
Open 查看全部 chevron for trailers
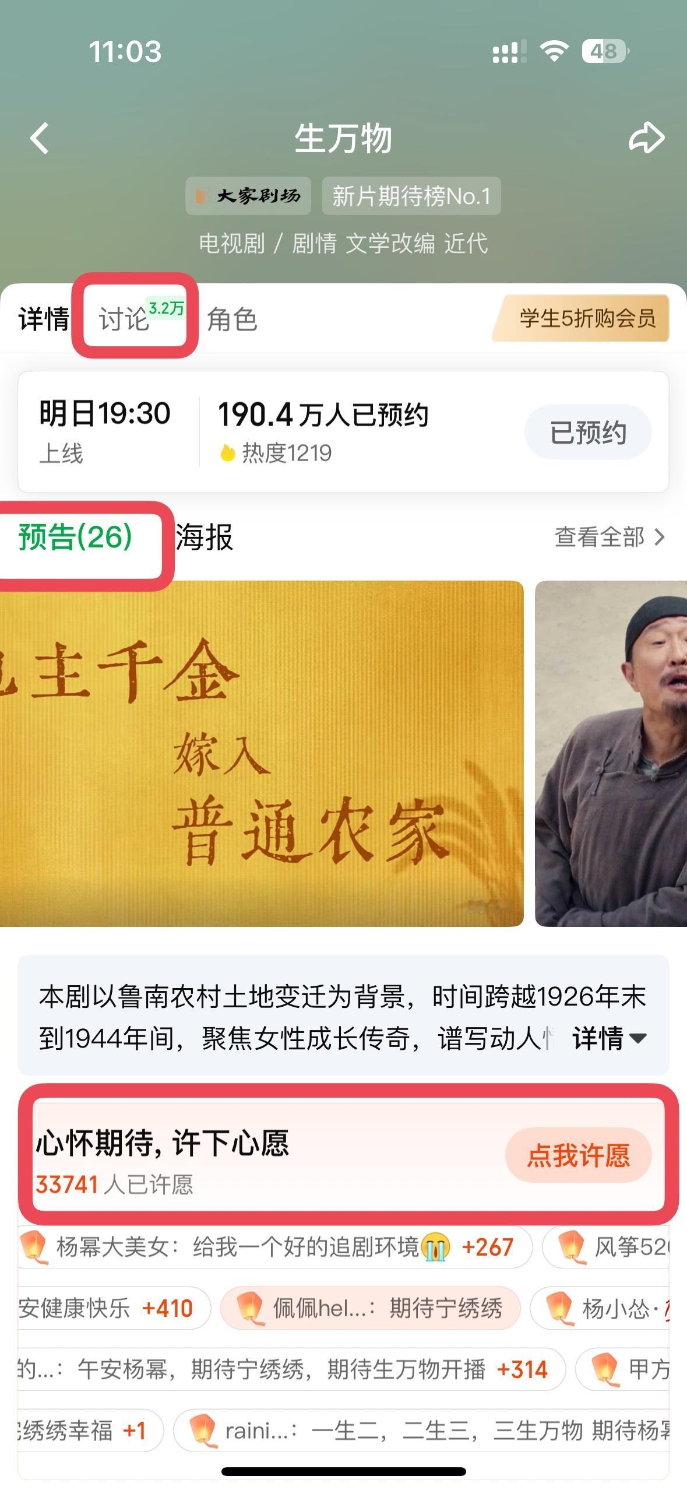point(610,537)
